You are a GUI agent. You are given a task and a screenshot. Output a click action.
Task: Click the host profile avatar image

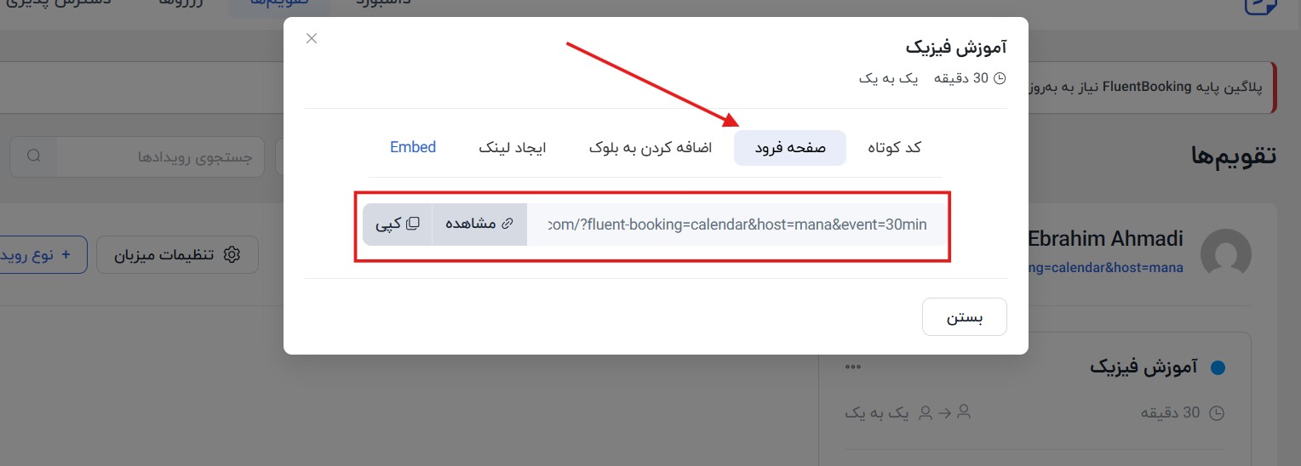tap(1225, 254)
